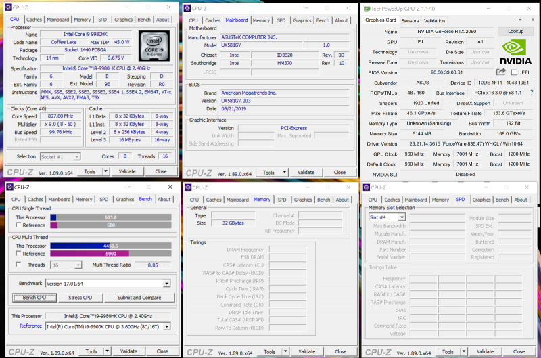This screenshot has height=358, width=541.
Task: Click the app icon of the CPU-Z processor window
Action: (x=8, y=7)
